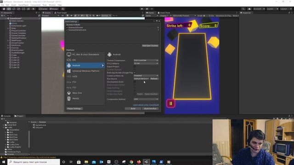
Task: Toggle Scenes/UIScene checkbox in build list
Action: pyautogui.click(x=67, y=27)
